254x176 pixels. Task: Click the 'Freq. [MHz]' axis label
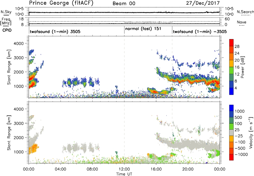point(6,22)
